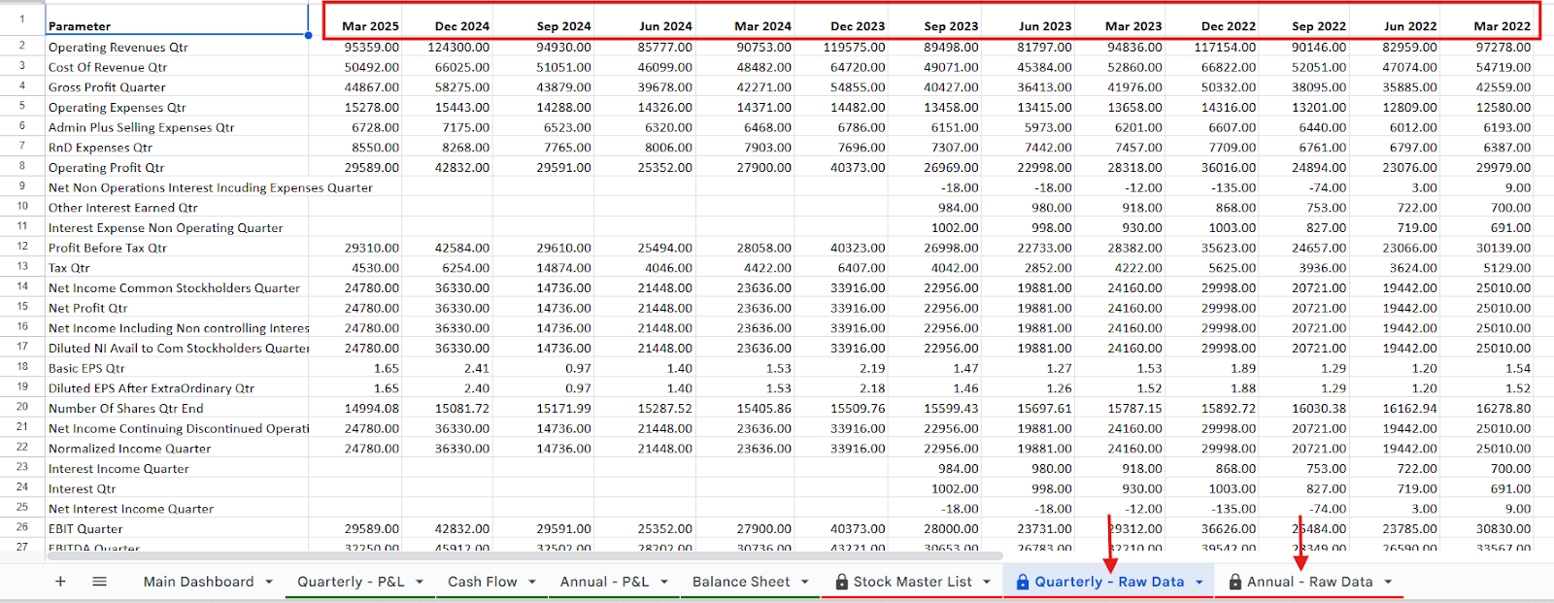Image resolution: width=1554 pixels, height=603 pixels.
Task: Expand Quarterly - Raw Data tab menu arrow
Action: point(1199,582)
